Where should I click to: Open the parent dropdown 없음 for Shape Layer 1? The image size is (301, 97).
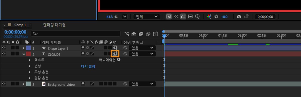click(142, 48)
